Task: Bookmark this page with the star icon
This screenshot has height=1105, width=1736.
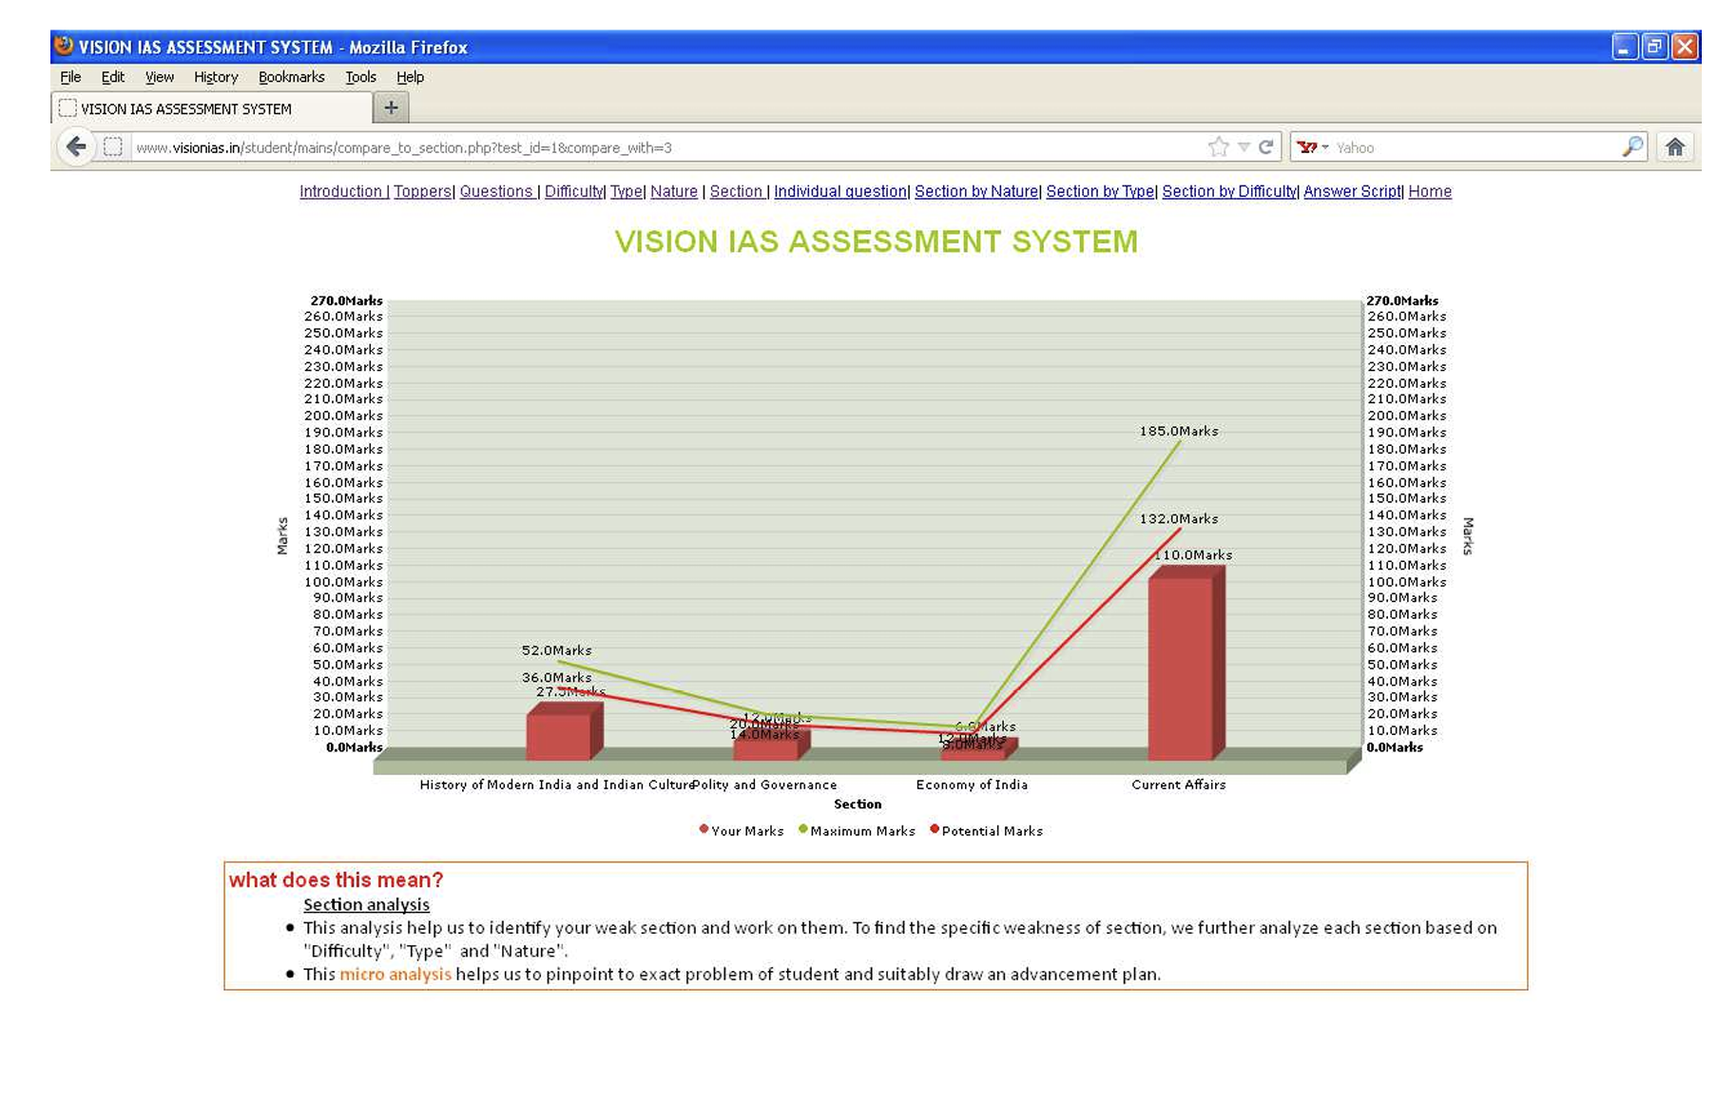Action: click(1218, 146)
